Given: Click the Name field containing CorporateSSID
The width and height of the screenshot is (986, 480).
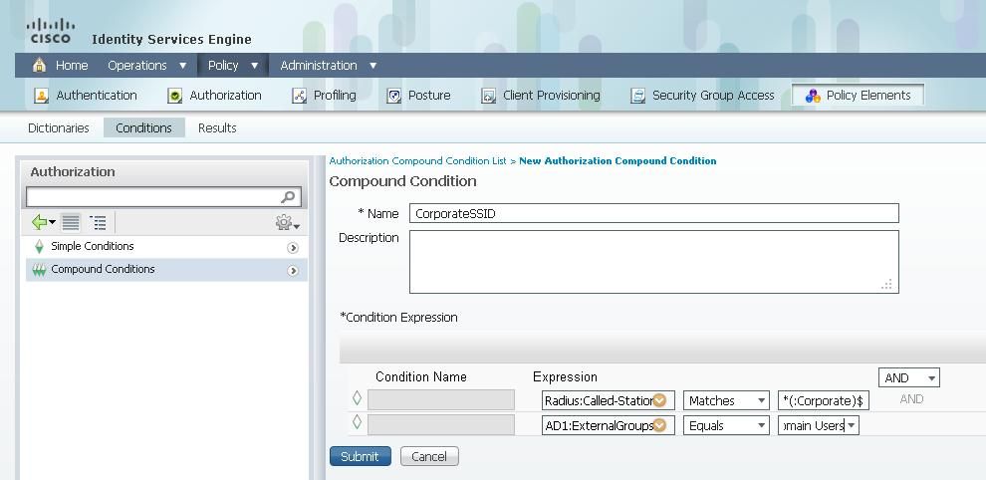Looking at the screenshot, I should click(654, 213).
